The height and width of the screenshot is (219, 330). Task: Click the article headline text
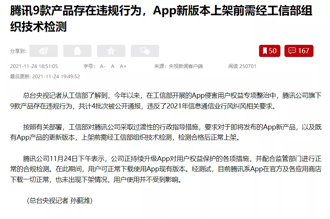161,19
